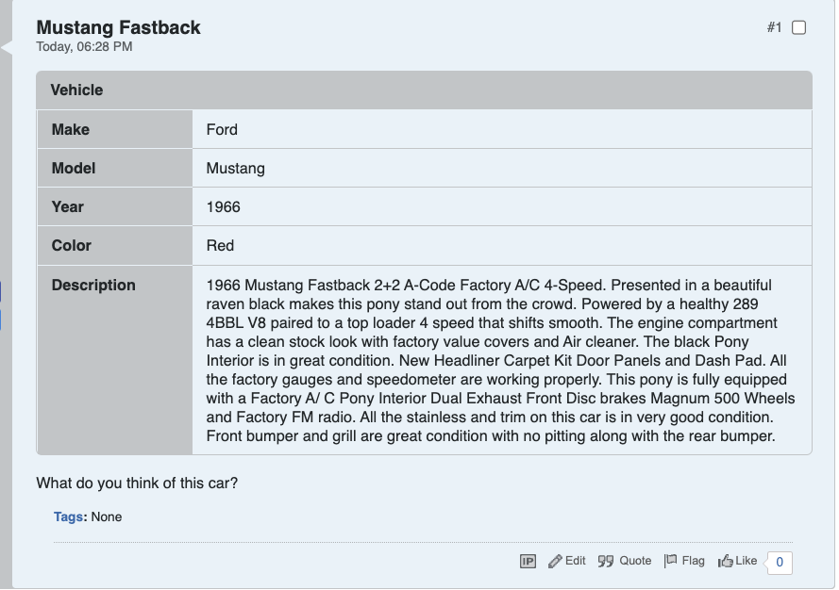839x590 pixels.
Task: Click the Today, 06:28 PM timestamp
Action: point(85,46)
